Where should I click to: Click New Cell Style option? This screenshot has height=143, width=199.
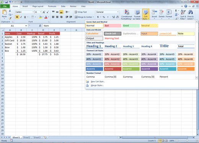click(x=98, y=82)
